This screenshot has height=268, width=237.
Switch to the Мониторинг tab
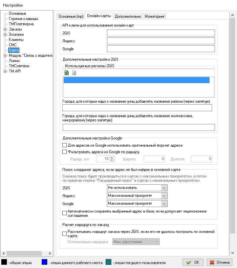click(x=155, y=16)
